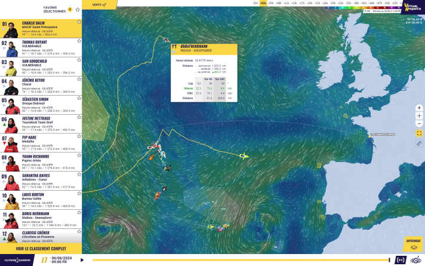
Task: Click the radar icon in bottom bar
Action: (416, 260)
